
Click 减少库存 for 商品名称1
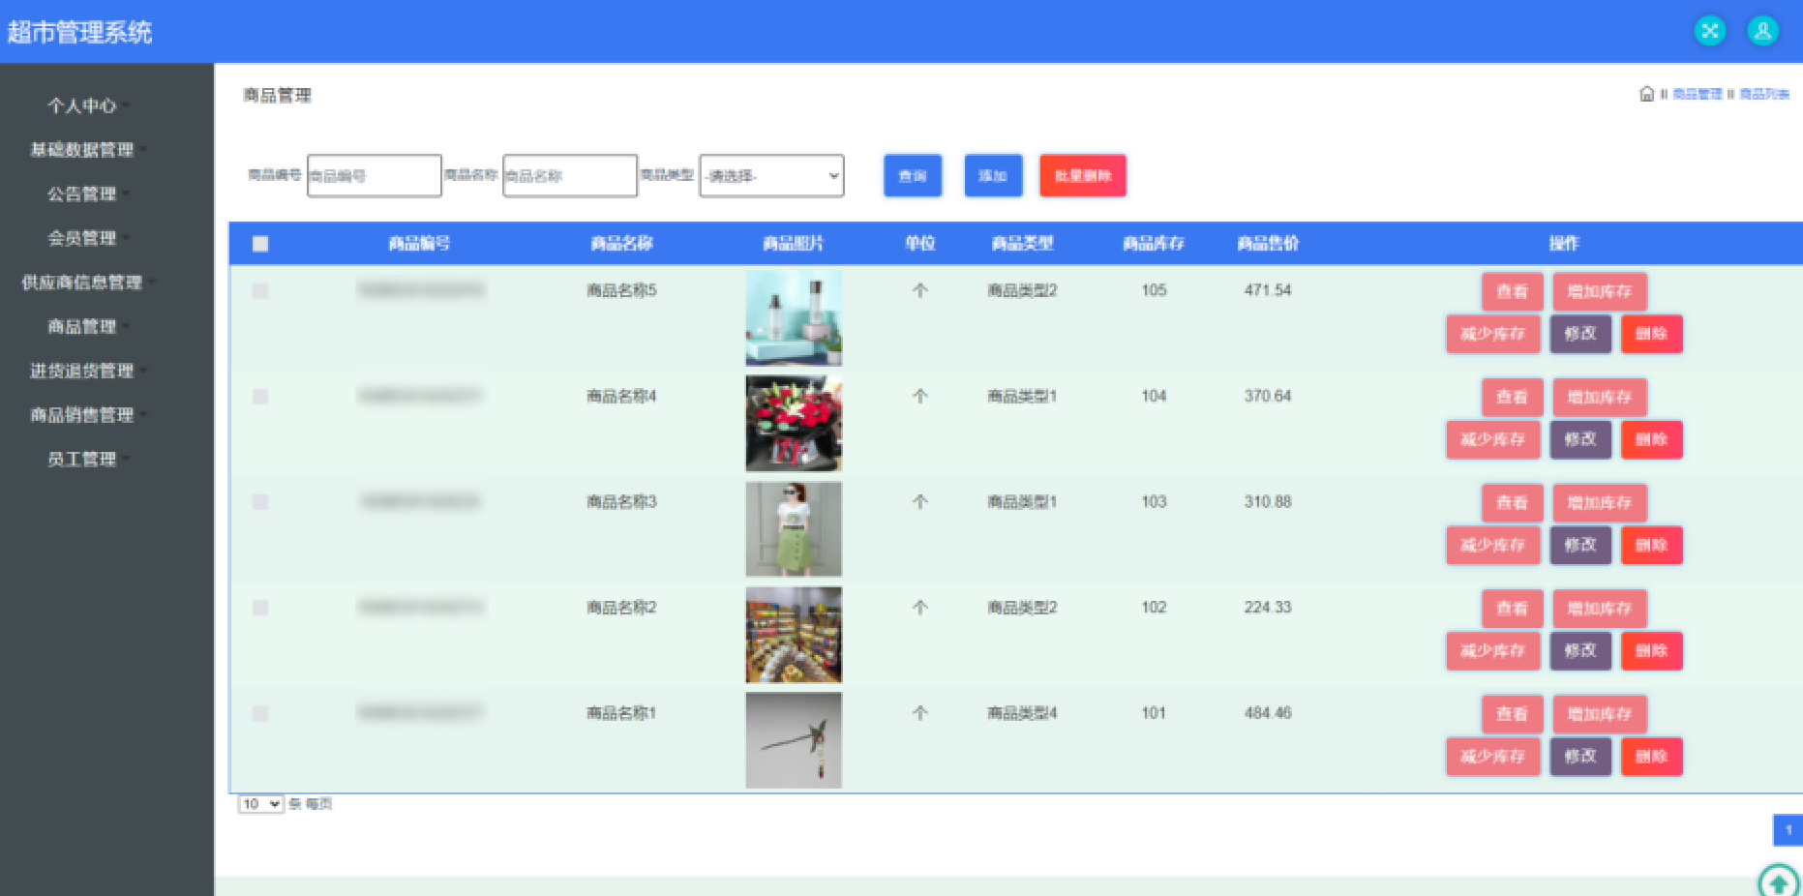pos(1492,757)
